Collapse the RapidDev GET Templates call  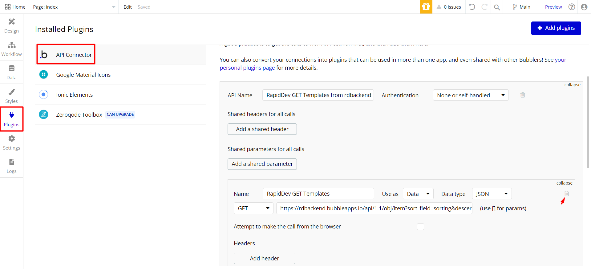(564, 183)
